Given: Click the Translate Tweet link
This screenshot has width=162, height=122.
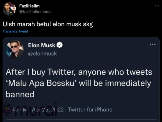Looking at the screenshot, I should point(15,31).
